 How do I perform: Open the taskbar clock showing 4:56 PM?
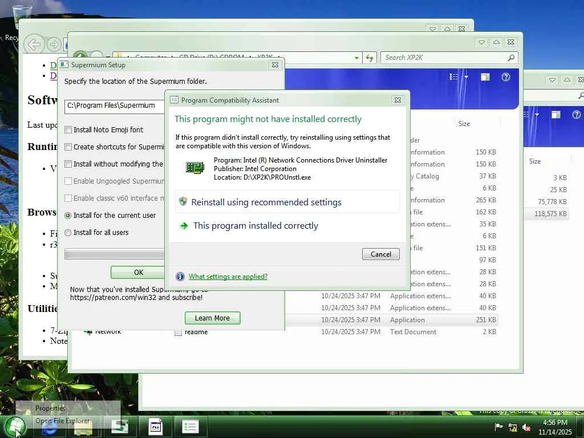pyautogui.click(x=555, y=427)
